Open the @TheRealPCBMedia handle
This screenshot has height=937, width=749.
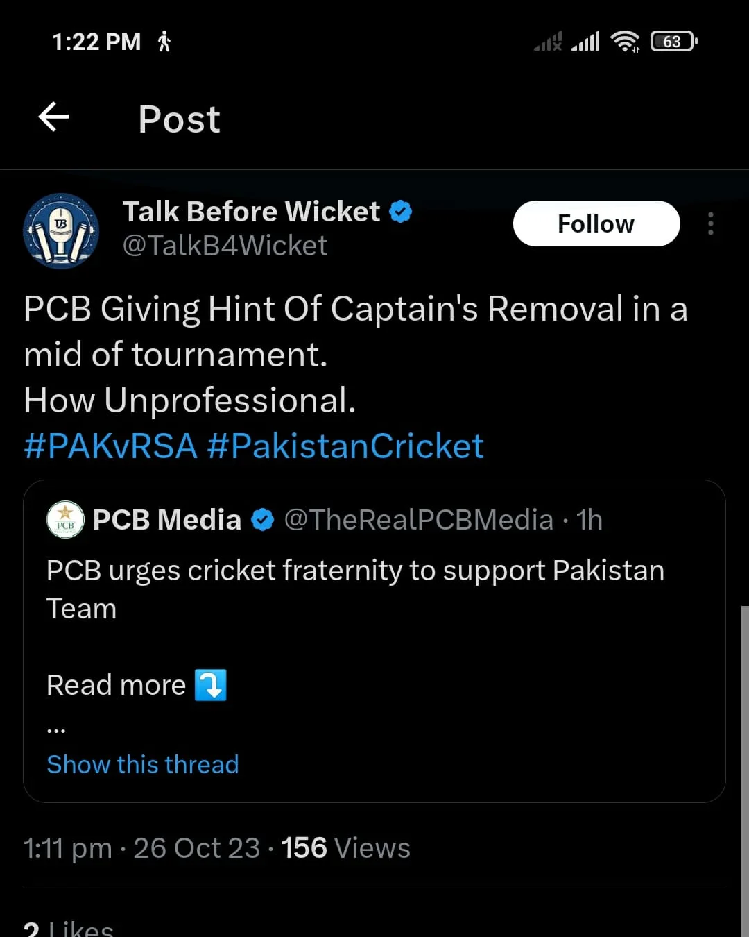pos(419,519)
